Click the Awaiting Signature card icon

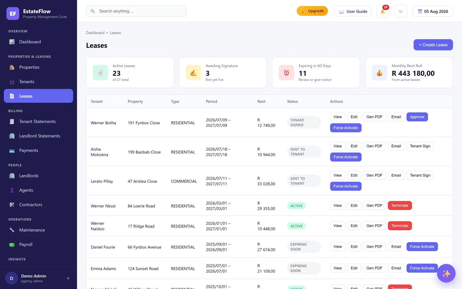click(x=193, y=73)
